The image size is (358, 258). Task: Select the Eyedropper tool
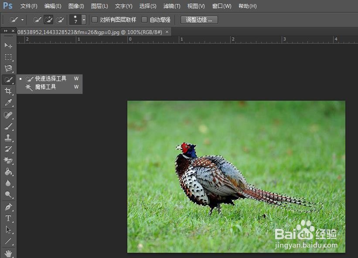pyautogui.click(x=8, y=102)
